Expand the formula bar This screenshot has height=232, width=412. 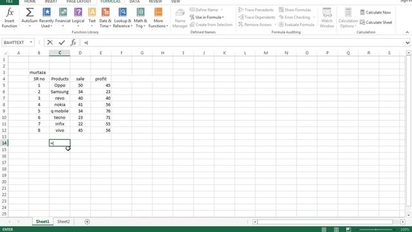(x=407, y=43)
